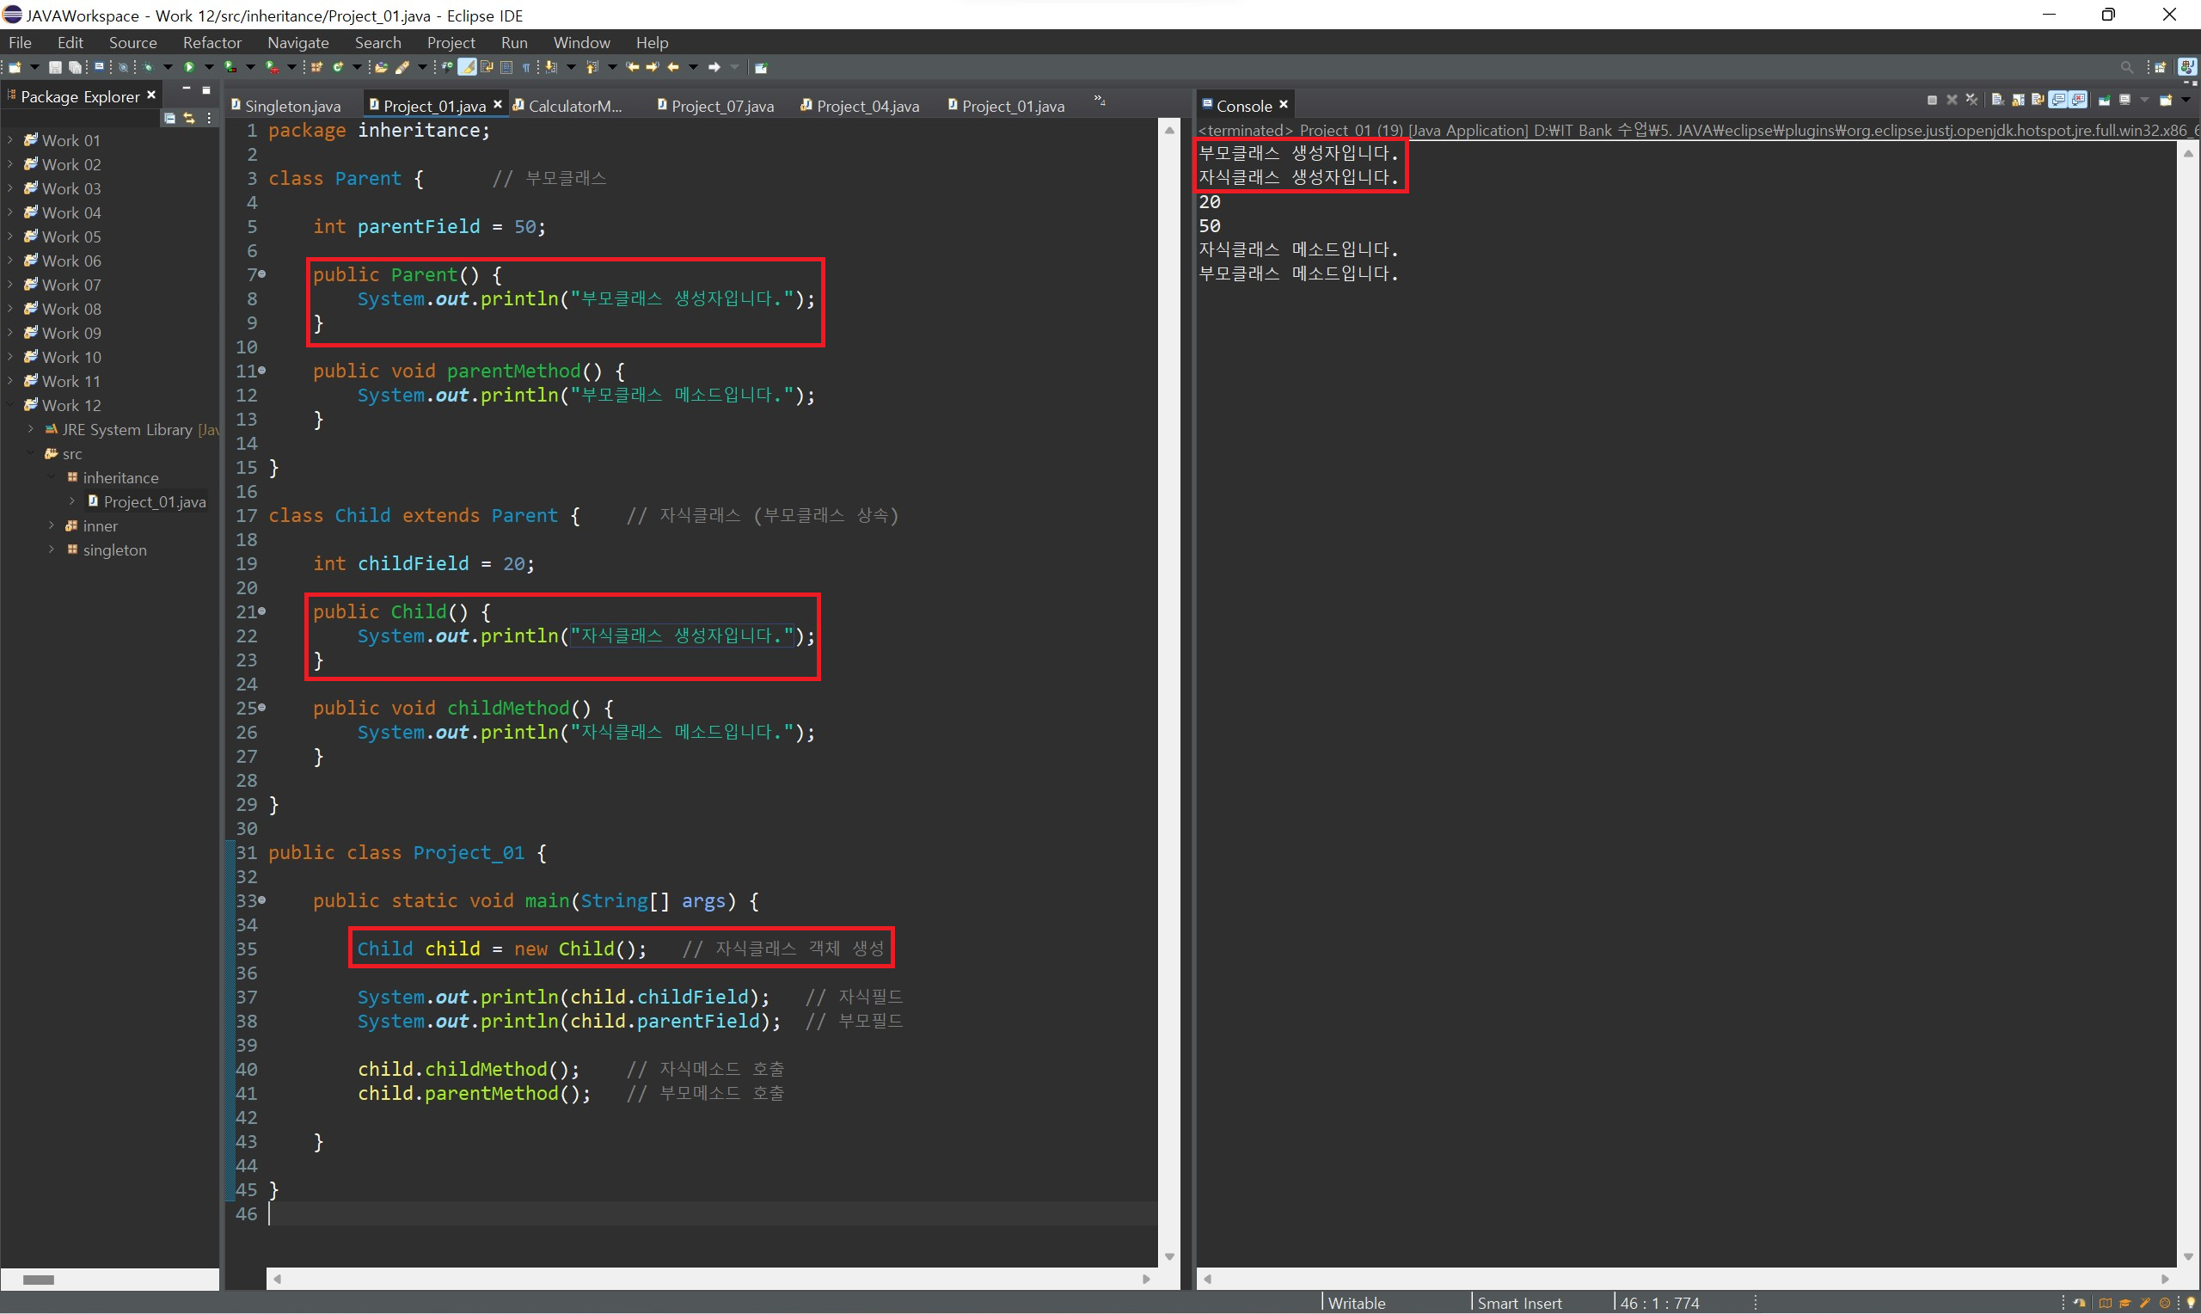Viewport: 2201px width, 1314px height.
Task: Open the Run button dropdown arrow
Action: 209,67
